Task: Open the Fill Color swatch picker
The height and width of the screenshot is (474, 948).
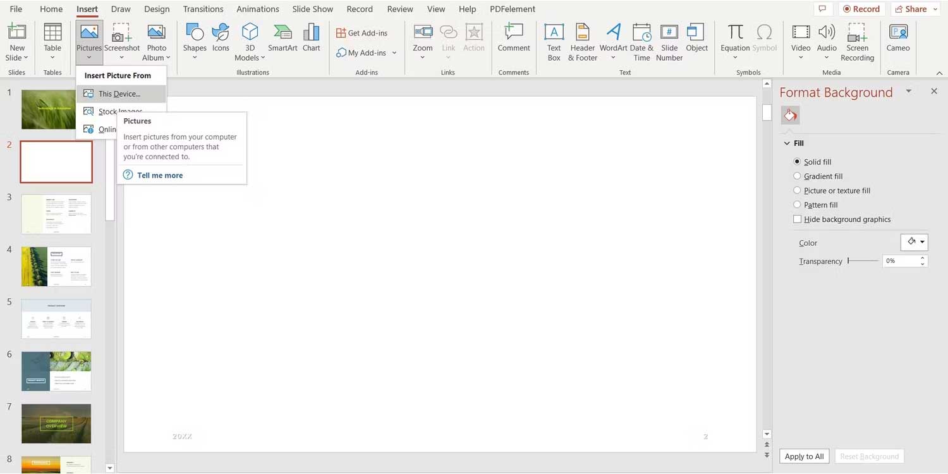Action: tap(915, 241)
